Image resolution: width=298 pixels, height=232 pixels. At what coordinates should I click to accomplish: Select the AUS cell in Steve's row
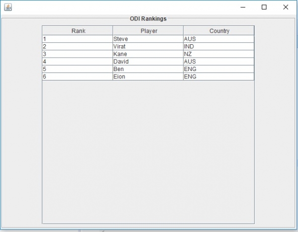tap(219, 39)
